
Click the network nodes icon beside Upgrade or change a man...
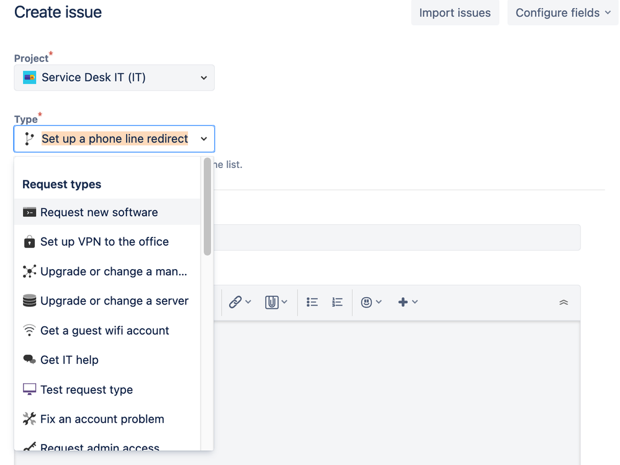[x=30, y=272]
